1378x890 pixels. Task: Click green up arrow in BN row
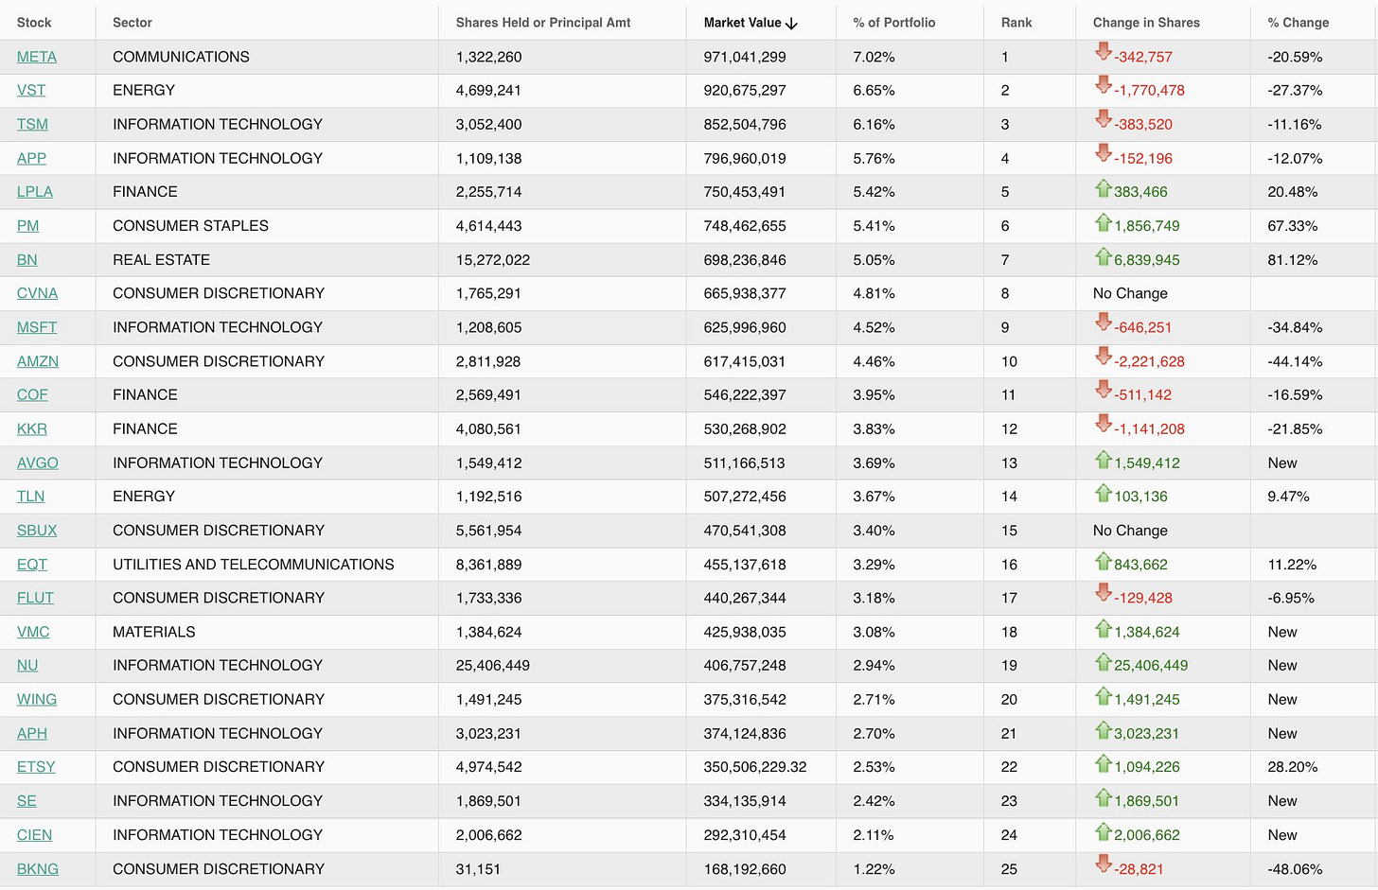[x=1103, y=256]
